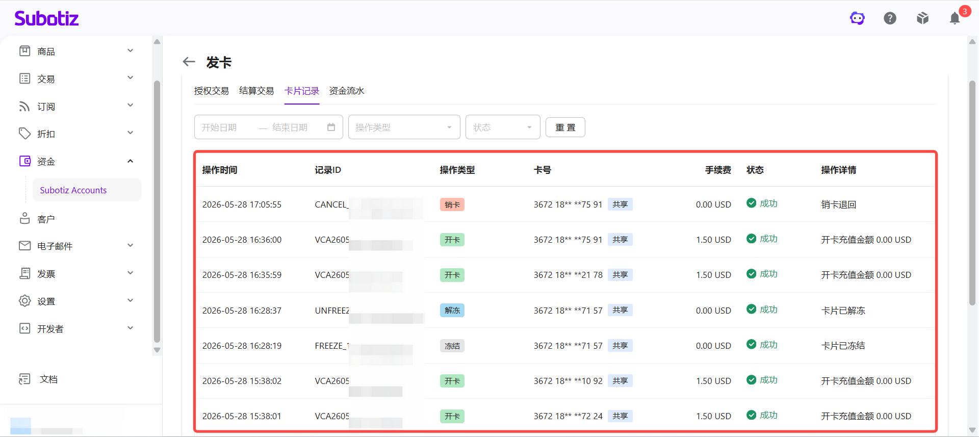The image size is (979, 437).
Task: Open the 操作类型 dropdown
Action: pyautogui.click(x=404, y=127)
